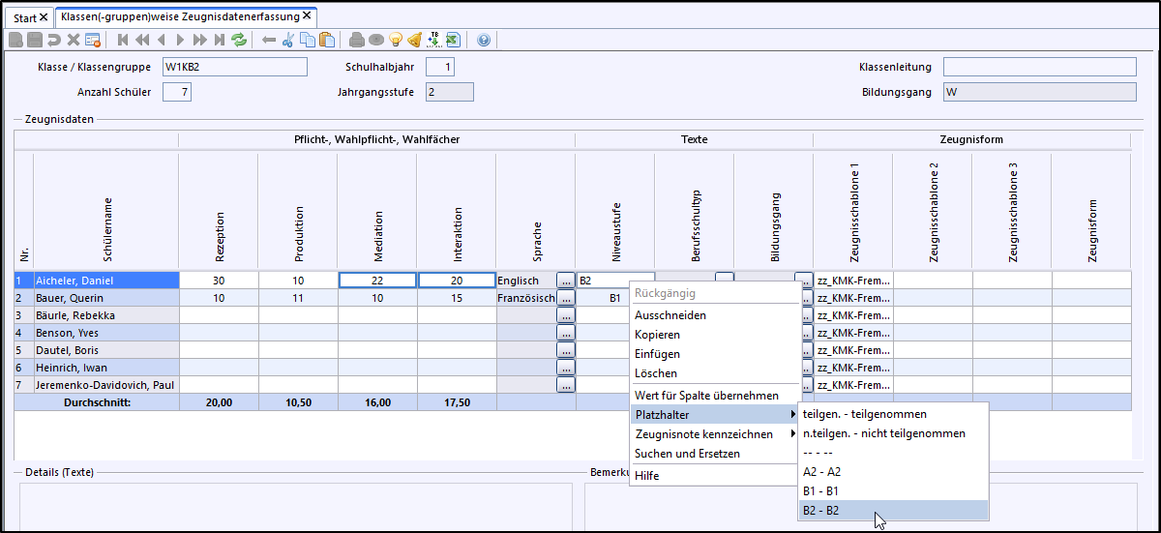
Task: Select the Klassenleitung text field
Action: (1039, 67)
